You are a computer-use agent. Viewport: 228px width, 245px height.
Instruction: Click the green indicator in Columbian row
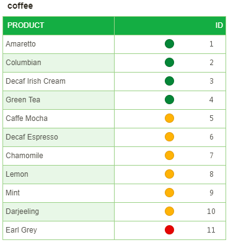tap(169, 63)
